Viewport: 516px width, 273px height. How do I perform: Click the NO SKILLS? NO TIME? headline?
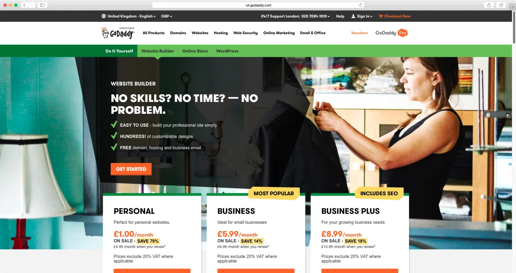184,104
